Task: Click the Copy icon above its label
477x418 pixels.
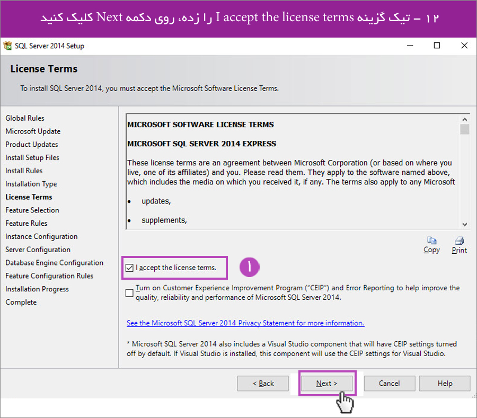Action: click(432, 240)
